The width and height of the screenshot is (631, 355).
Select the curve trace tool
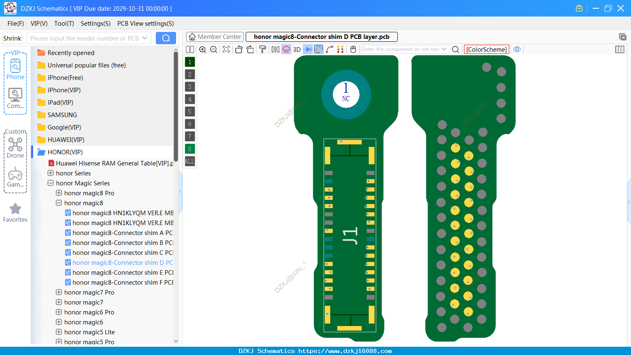tap(330, 49)
